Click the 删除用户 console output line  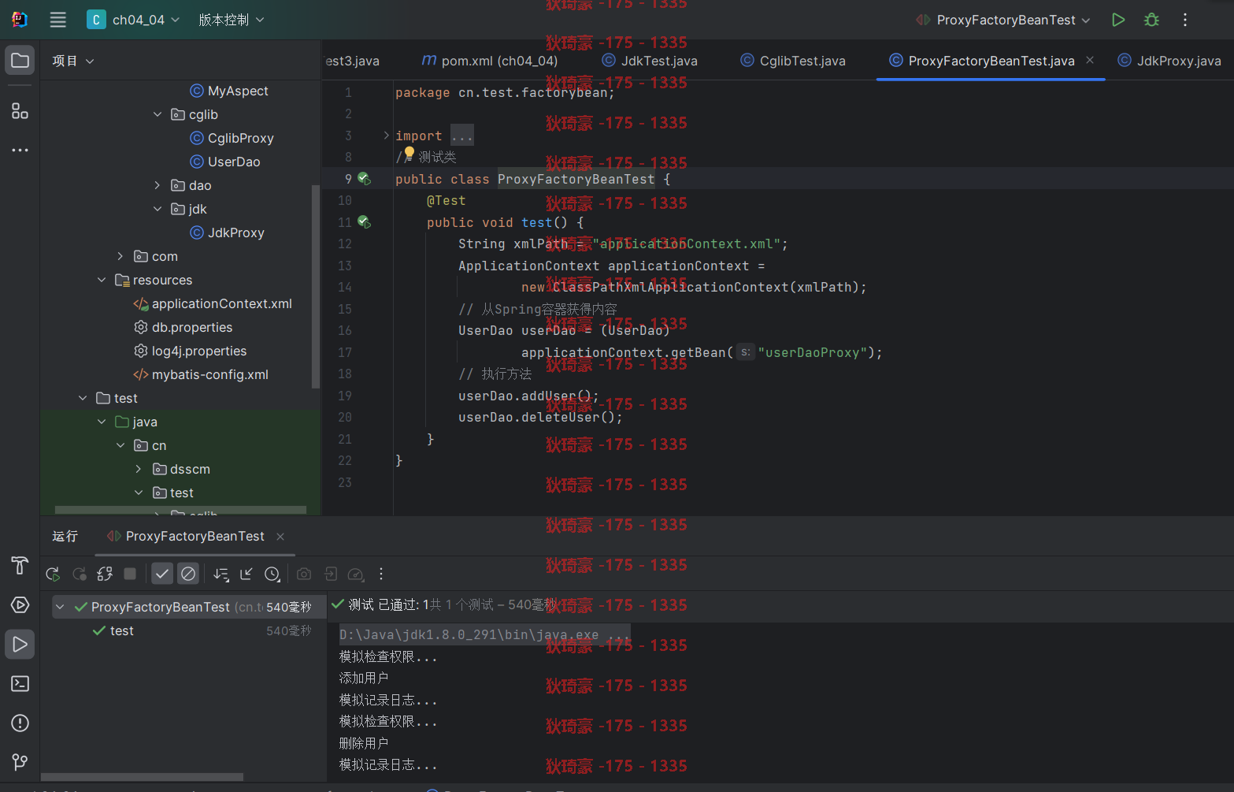pos(364,743)
